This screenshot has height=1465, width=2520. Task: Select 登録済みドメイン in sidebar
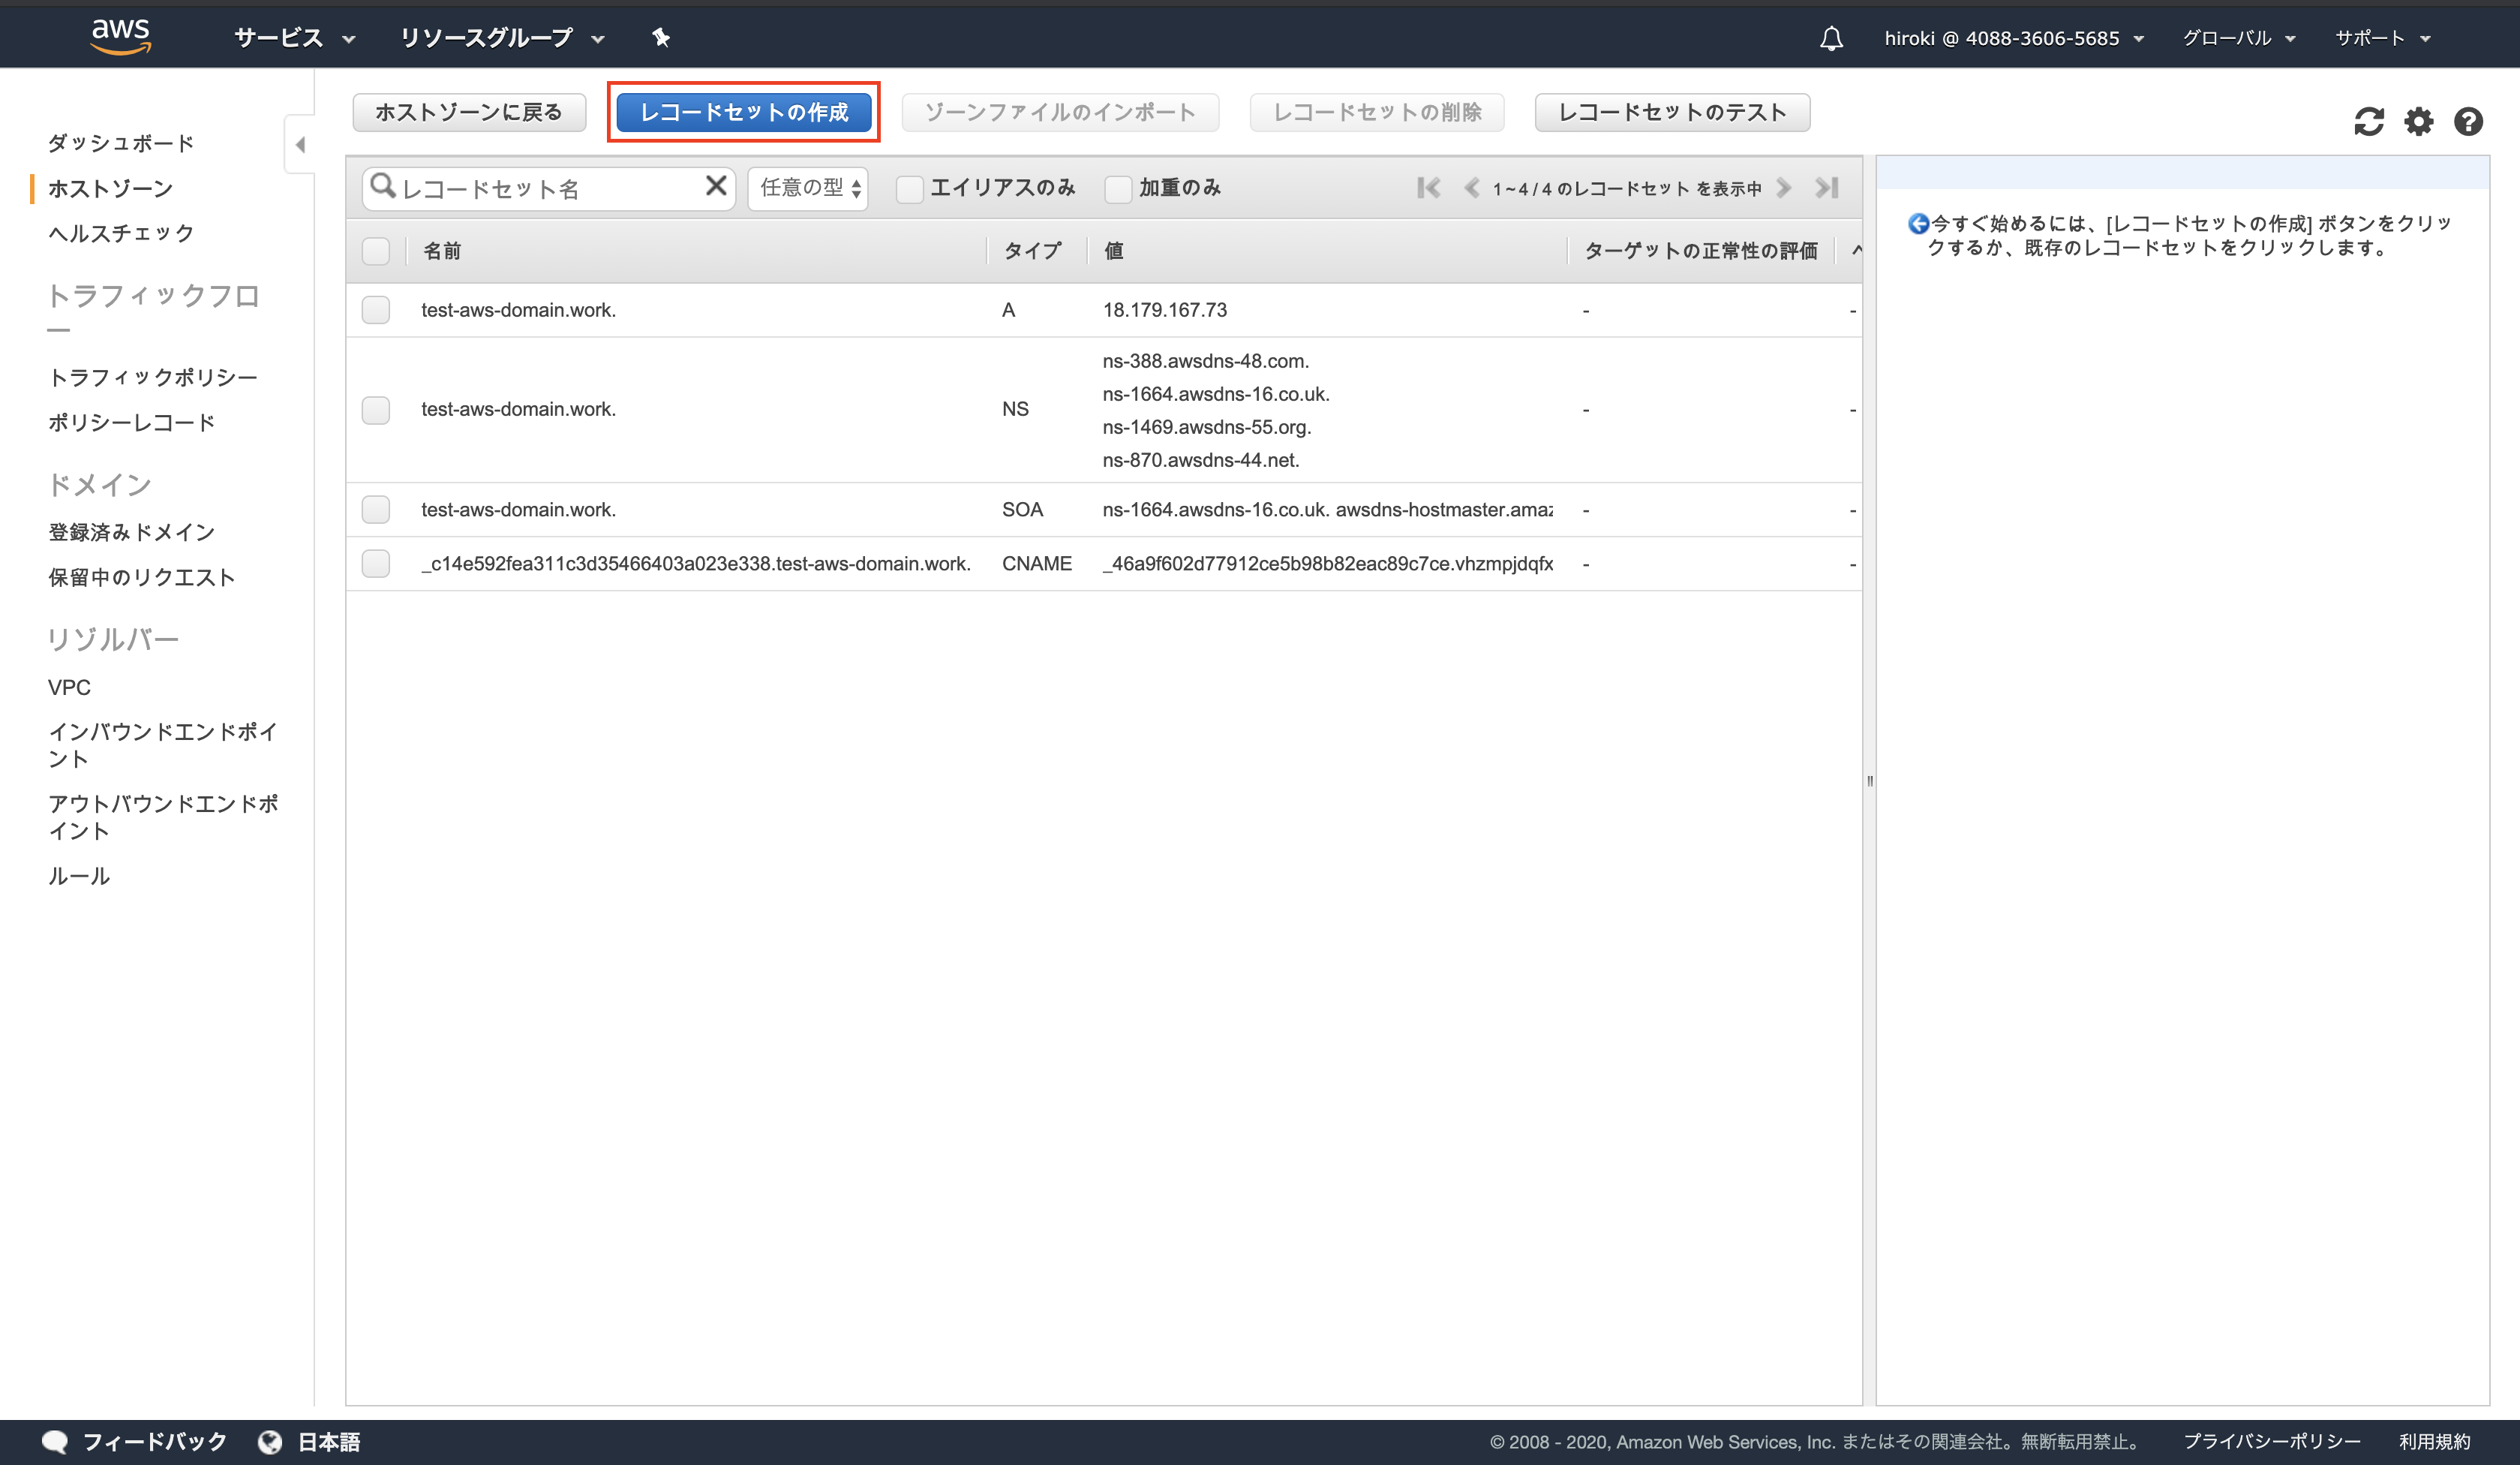[131, 531]
